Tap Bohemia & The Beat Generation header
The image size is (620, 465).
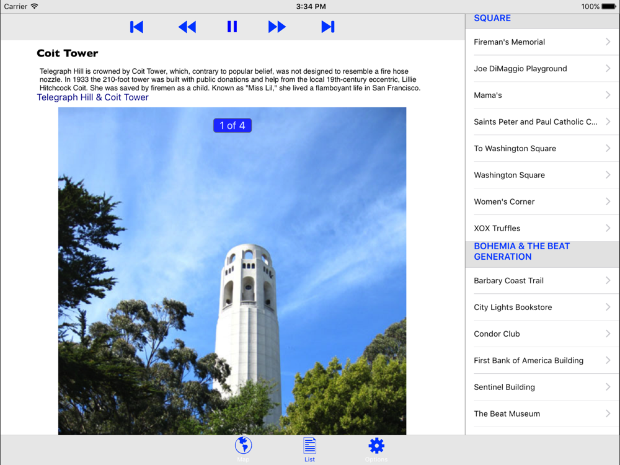click(x=542, y=254)
